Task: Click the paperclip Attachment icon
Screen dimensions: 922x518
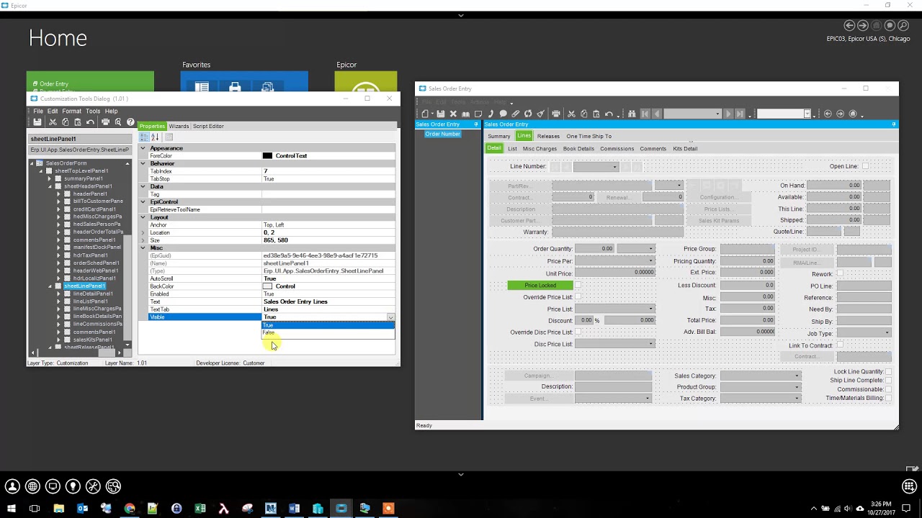Action: 515,114
